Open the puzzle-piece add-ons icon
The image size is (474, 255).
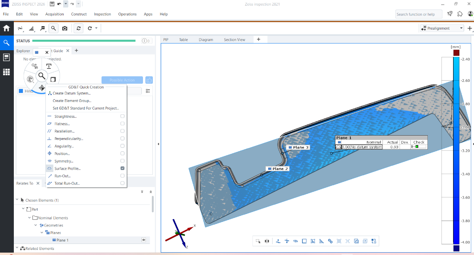coord(460,14)
